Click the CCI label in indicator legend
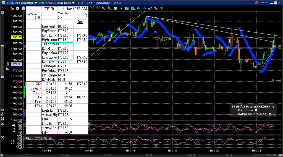The image size is (283, 157). click(x=28, y=138)
